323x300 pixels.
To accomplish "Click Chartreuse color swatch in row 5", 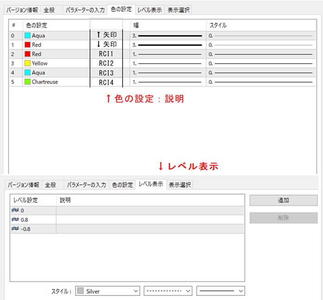I will pyautogui.click(x=27, y=82).
